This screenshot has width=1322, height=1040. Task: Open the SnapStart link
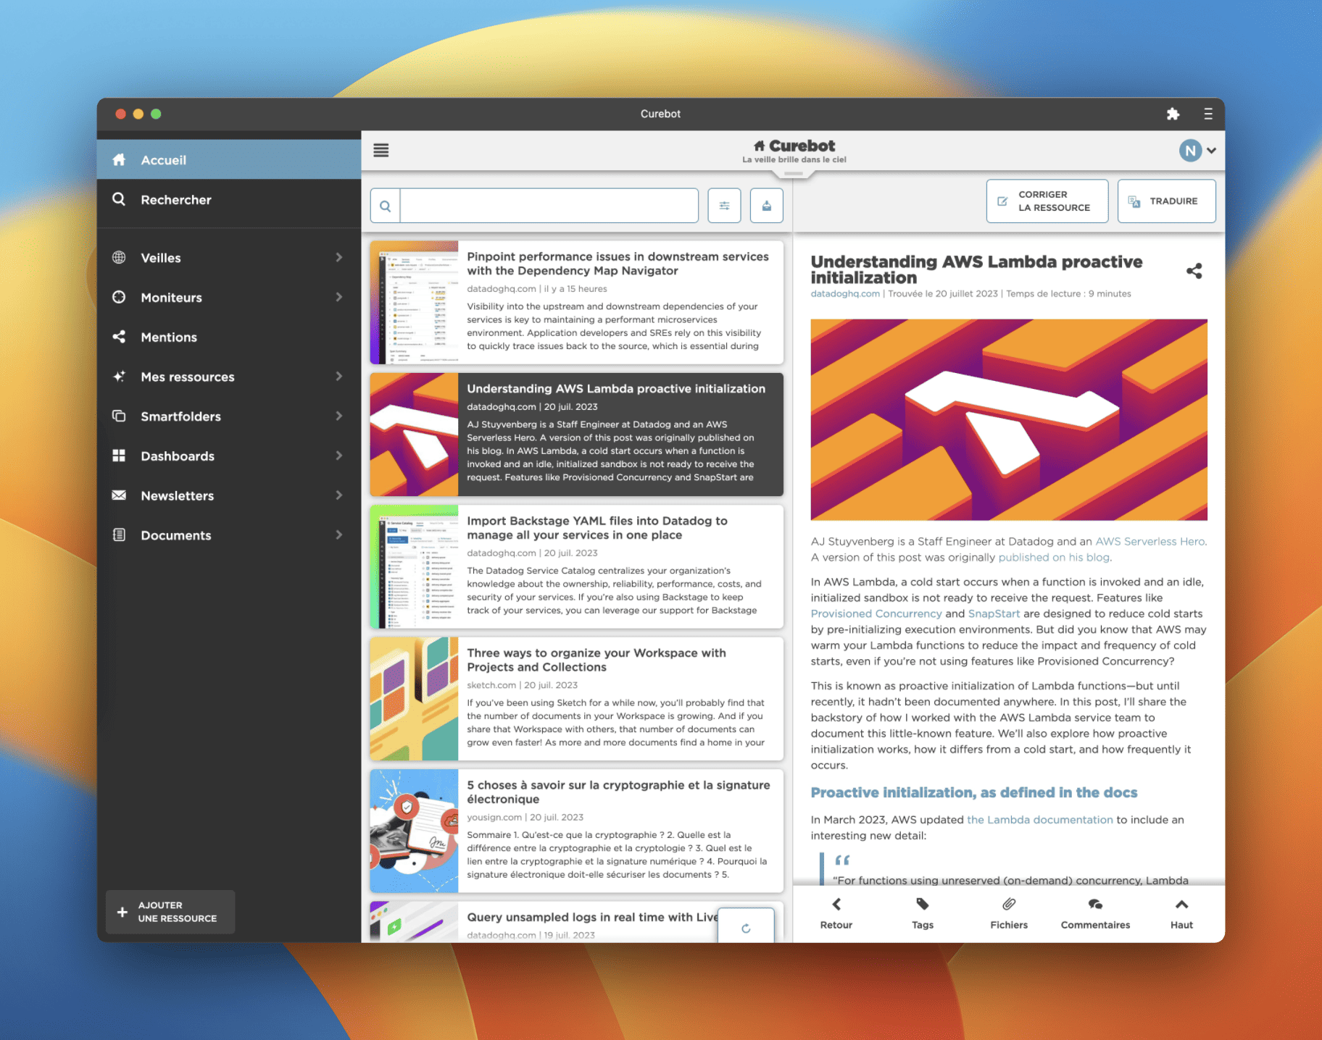994,613
